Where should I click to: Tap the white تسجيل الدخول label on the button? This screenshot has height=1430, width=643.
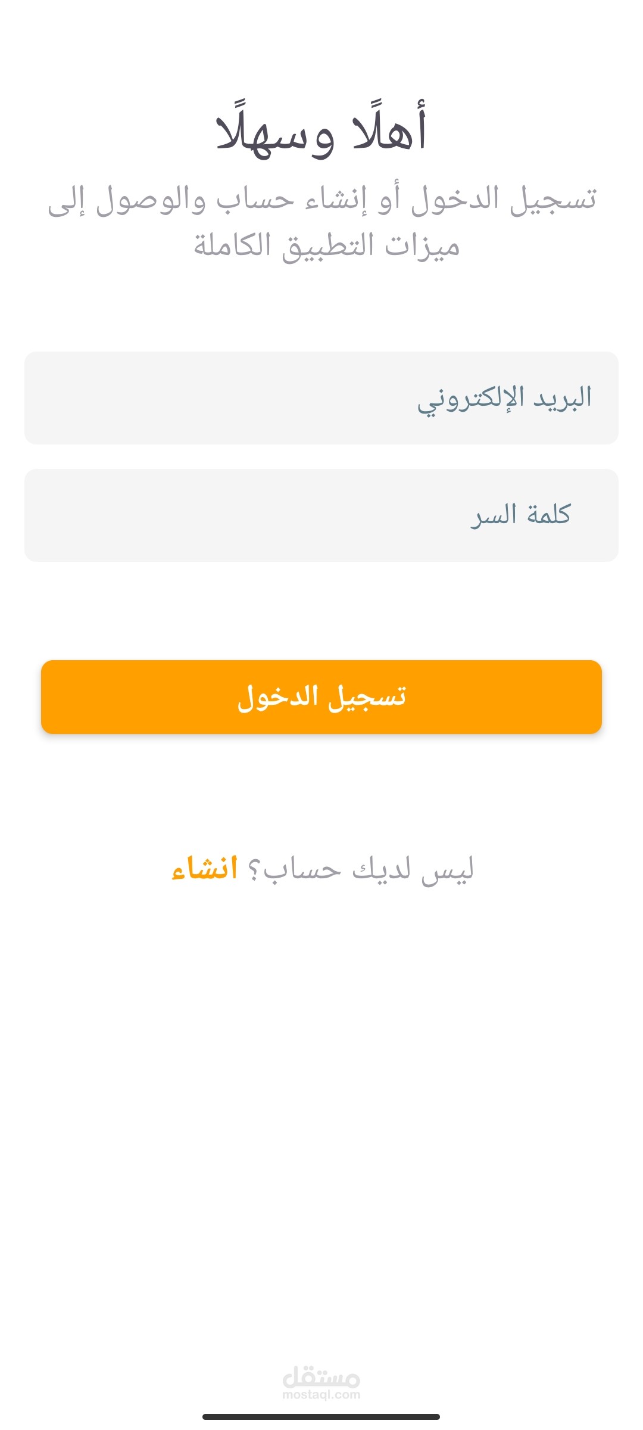[x=321, y=697]
